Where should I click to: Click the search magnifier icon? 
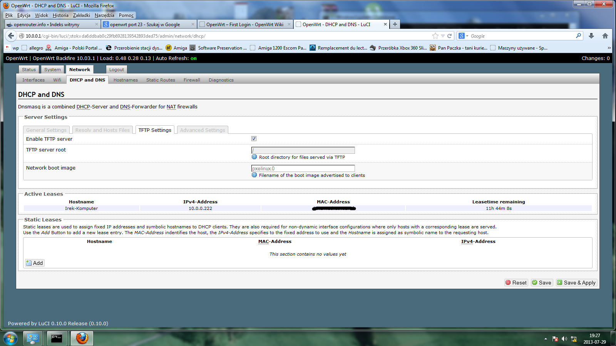click(578, 36)
